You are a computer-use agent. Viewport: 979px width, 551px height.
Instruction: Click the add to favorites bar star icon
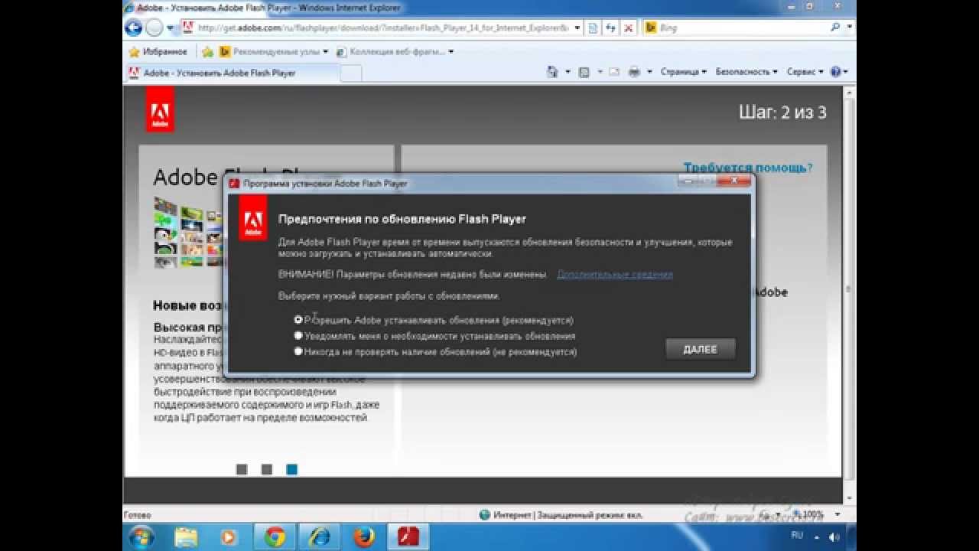pos(208,52)
